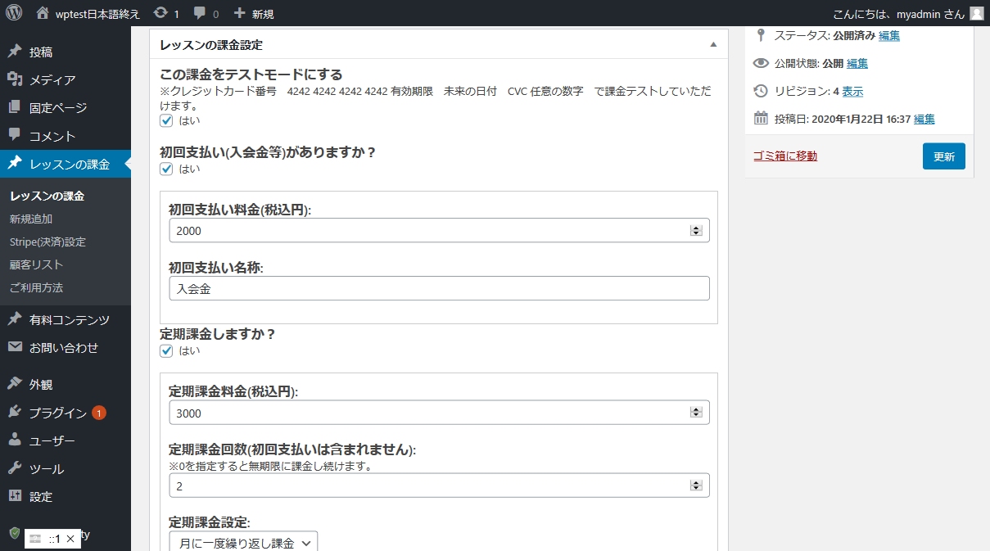Click the 定期課金回数 number stepper
990x551 pixels.
click(x=696, y=486)
